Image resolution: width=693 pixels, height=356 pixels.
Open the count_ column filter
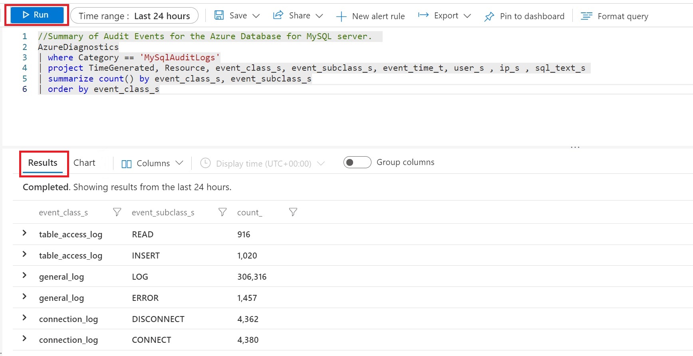point(293,212)
